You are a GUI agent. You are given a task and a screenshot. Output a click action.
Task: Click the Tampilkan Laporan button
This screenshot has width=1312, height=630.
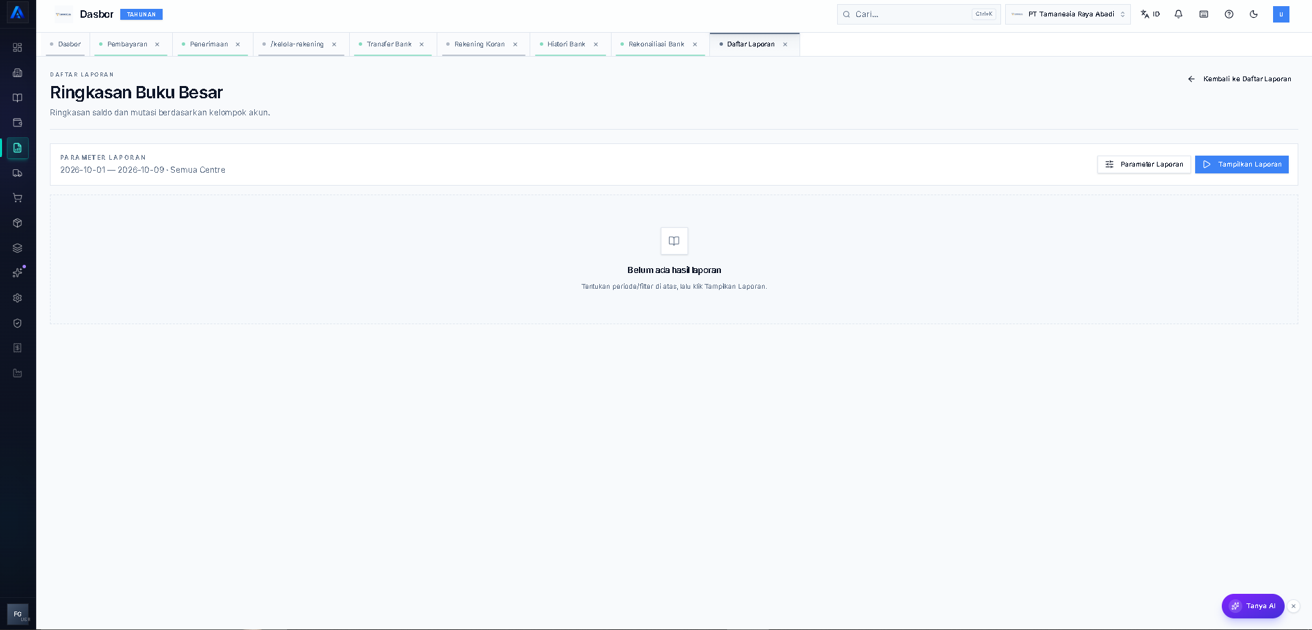[1242, 164]
